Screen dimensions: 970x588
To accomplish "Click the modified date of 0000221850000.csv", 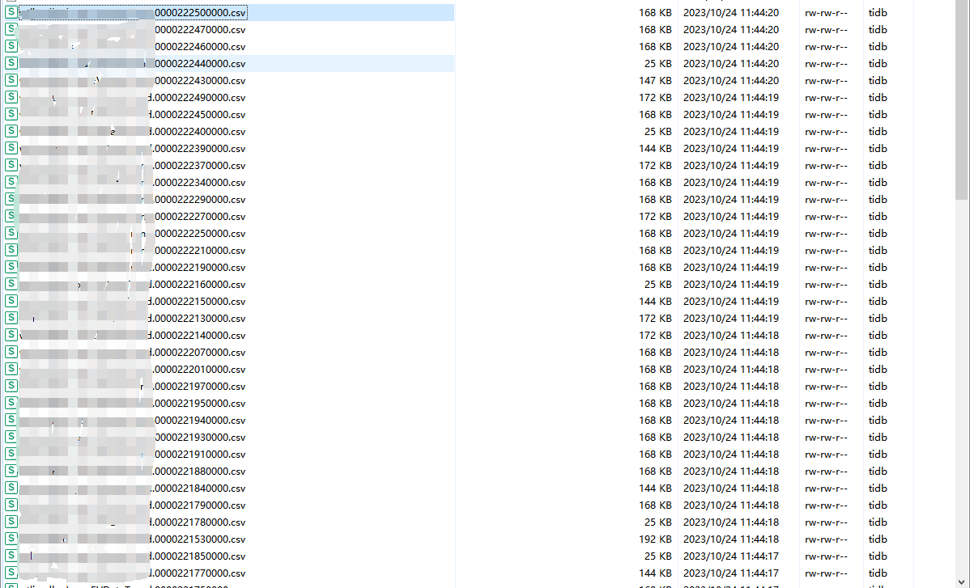I will click(730, 556).
